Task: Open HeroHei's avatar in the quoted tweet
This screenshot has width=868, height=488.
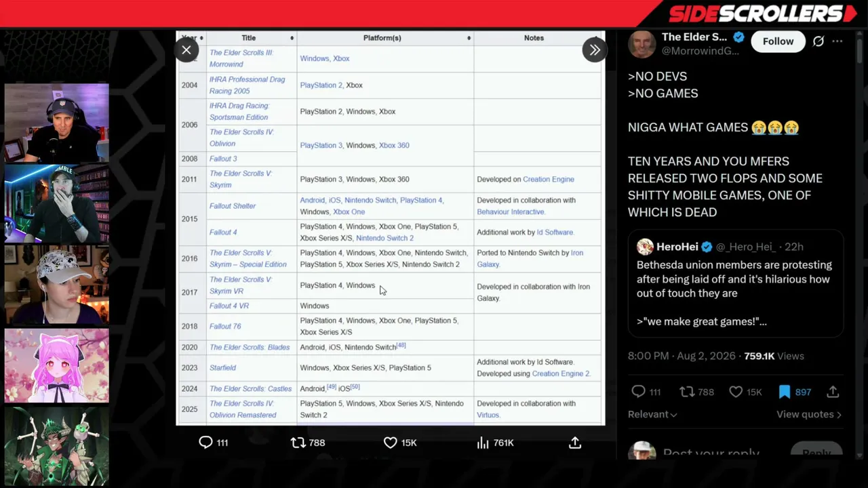Action: point(645,247)
